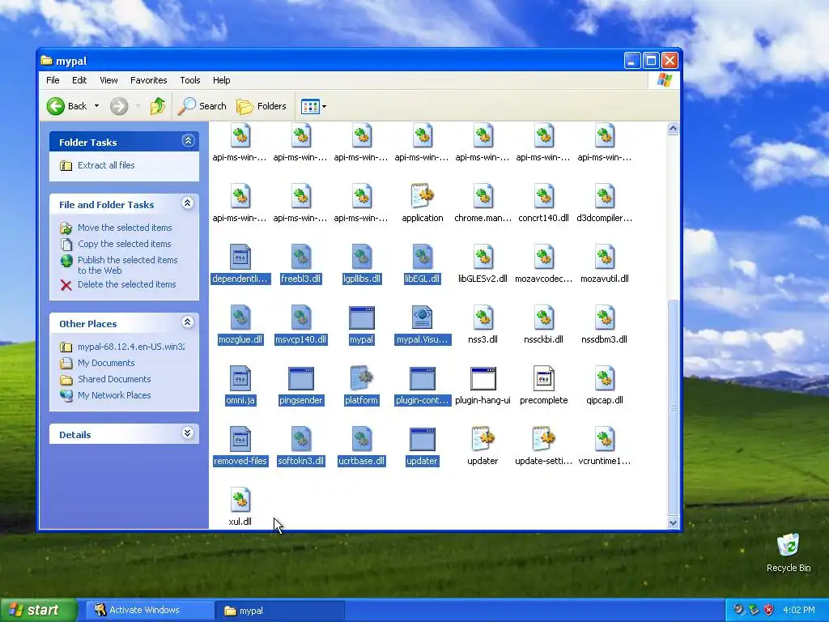Click the scroll up arrow in file list
This screenshot has height=622, width=829.
[x=673, y=129]
